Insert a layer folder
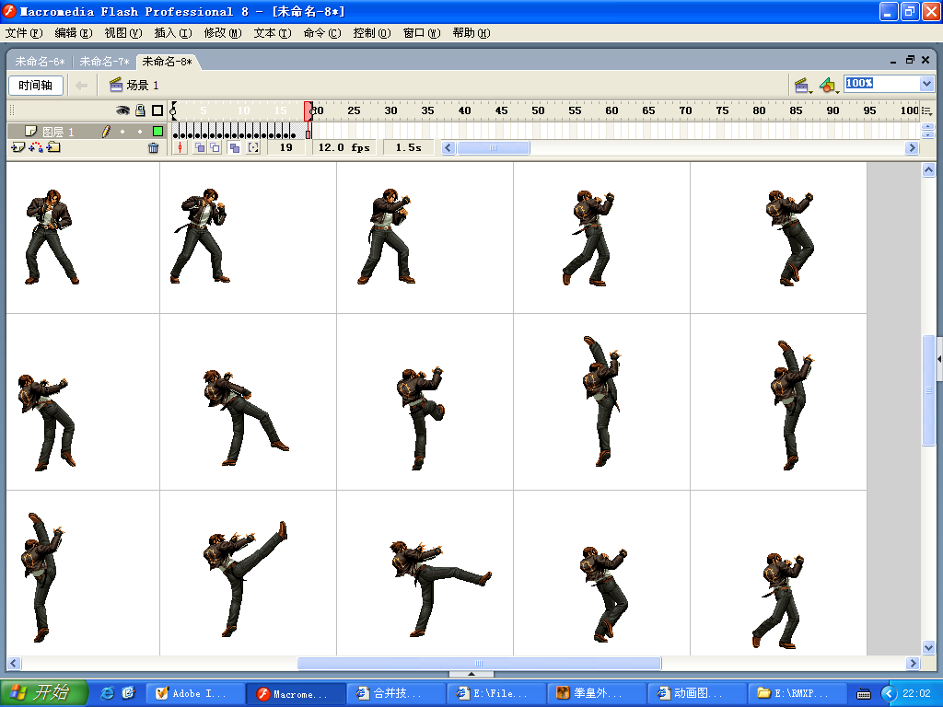This screenshot has width=943, height=707. [53, 147]
